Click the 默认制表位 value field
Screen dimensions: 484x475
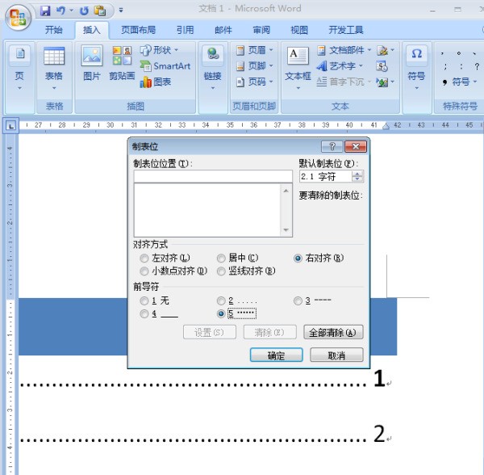(x=326, y=176)
